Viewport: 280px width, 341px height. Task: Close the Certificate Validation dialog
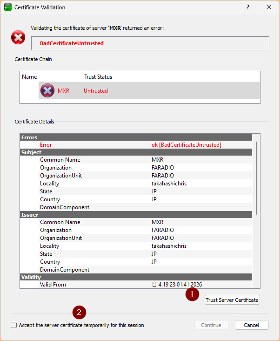(269, 7)
